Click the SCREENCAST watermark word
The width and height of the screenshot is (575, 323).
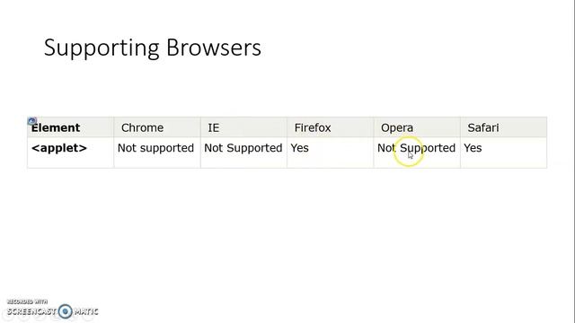[31, 311]
